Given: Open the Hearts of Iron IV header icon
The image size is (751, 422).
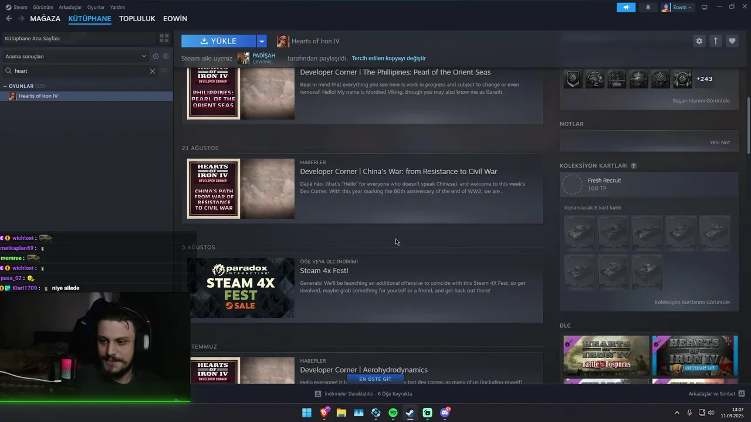Looking at the screenshot, I should coord(283,41).
